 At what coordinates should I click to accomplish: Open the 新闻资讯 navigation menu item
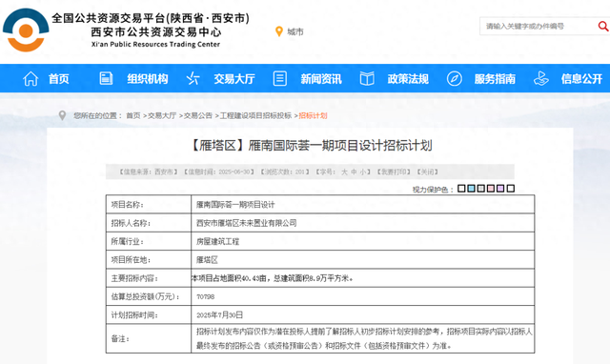[x=321, y=79]
